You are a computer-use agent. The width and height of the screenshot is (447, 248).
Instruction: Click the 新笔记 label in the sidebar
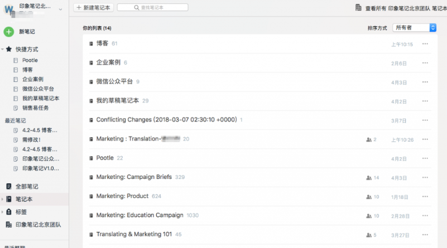[x=27, y=32]
